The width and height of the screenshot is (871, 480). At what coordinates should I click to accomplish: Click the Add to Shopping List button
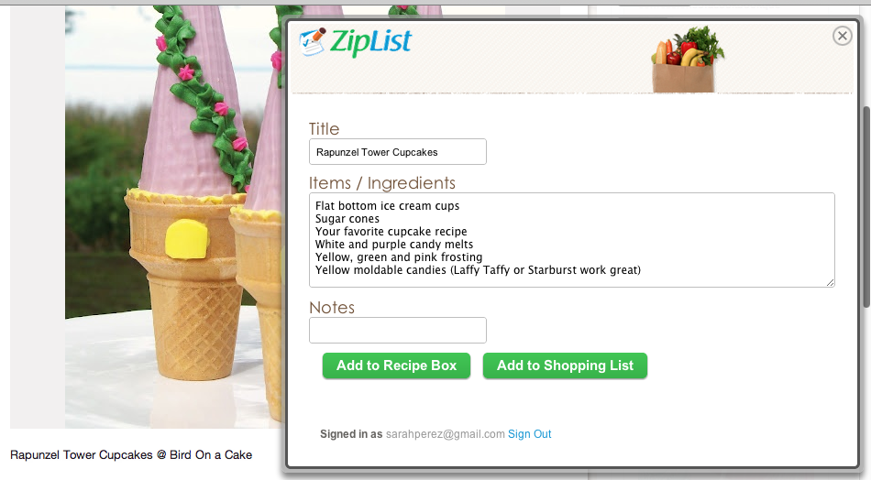click(565, 365)
